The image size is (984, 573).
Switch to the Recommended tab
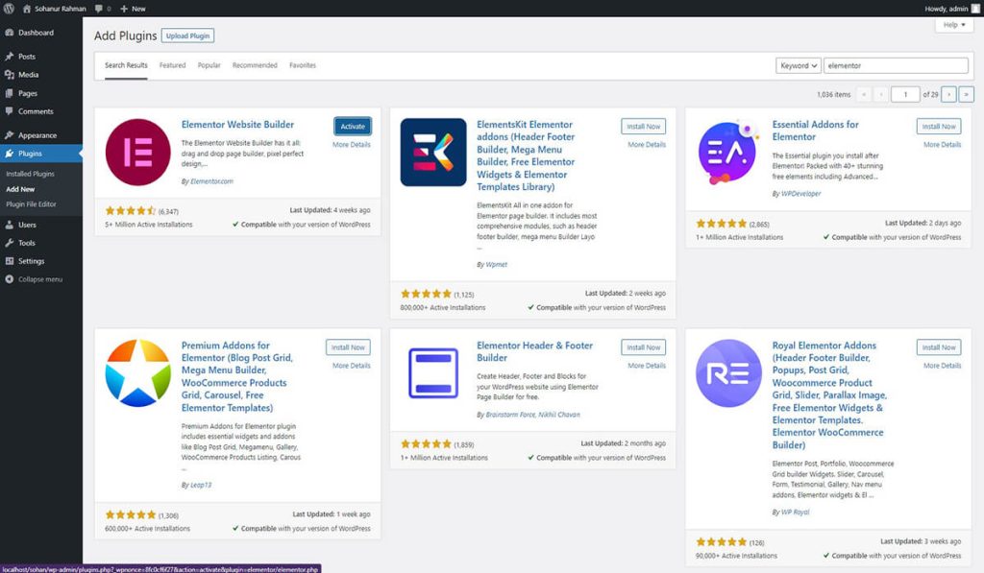255,65
